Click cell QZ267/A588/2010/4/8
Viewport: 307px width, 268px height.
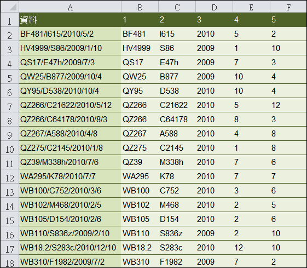(70, 134)
